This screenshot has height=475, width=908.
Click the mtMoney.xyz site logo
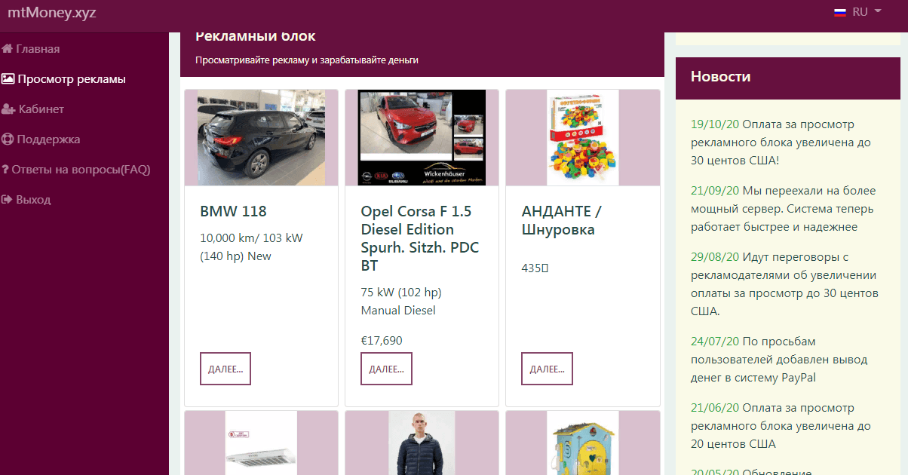point(52,13)
